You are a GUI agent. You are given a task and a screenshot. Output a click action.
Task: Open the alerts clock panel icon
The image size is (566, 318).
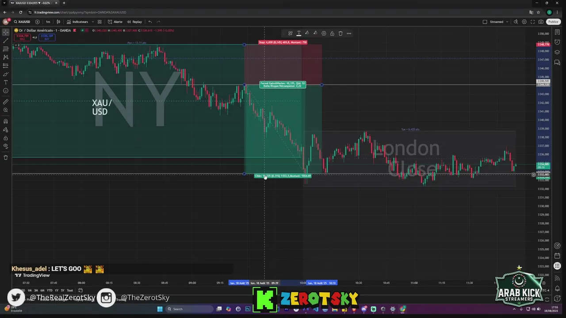click(x=557, y=43)
